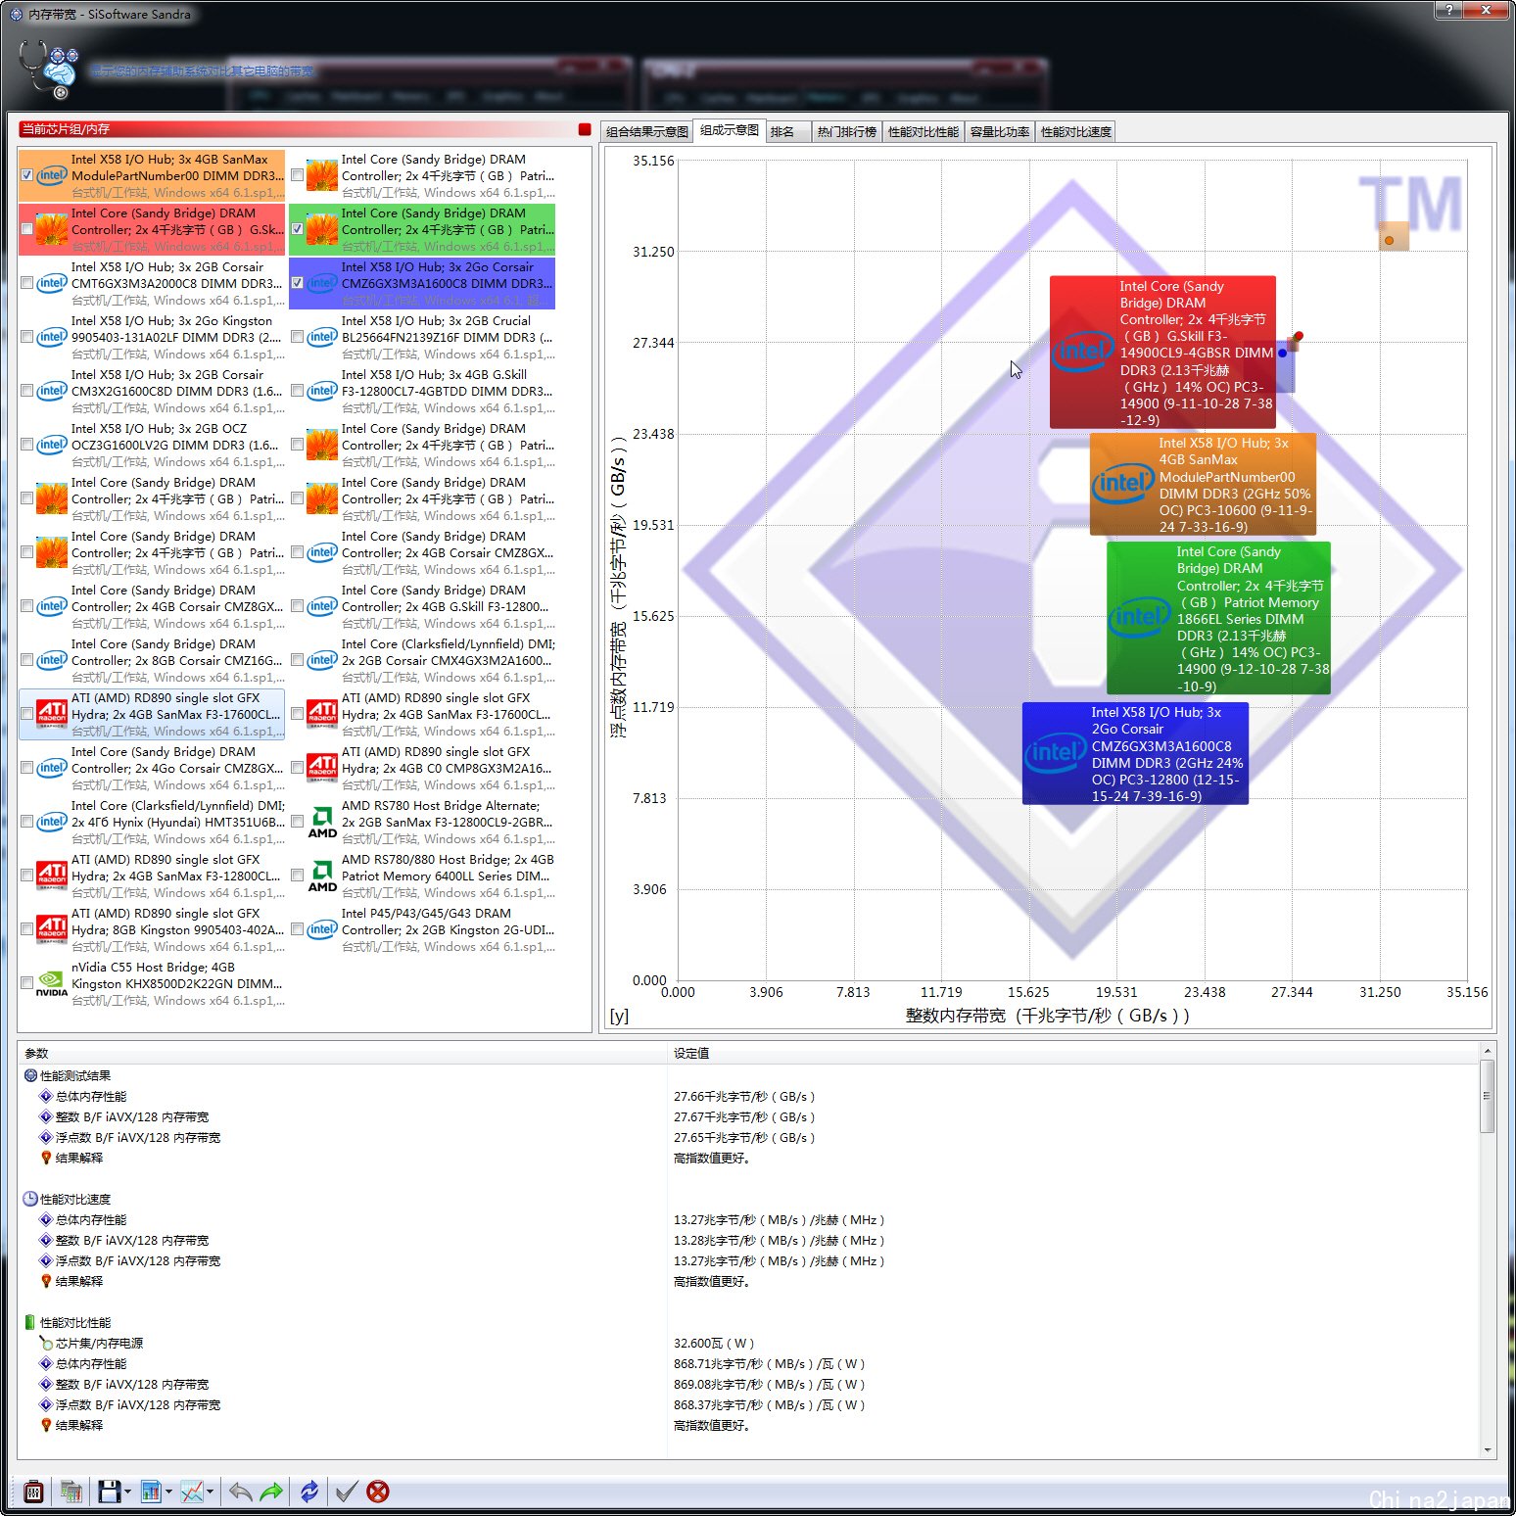Click the red cancel X icon

(x=378, y=1492)
